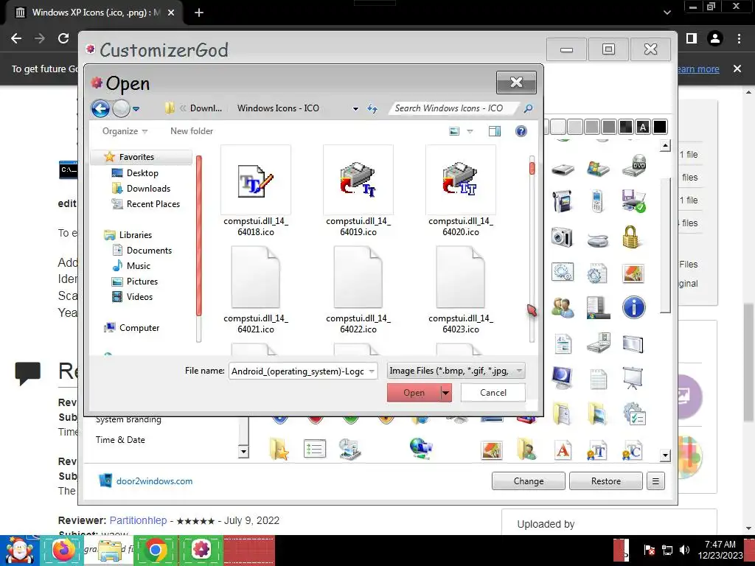Select Libraries in the navigation pane
This screenshot has width=755, height=566.
136,235
